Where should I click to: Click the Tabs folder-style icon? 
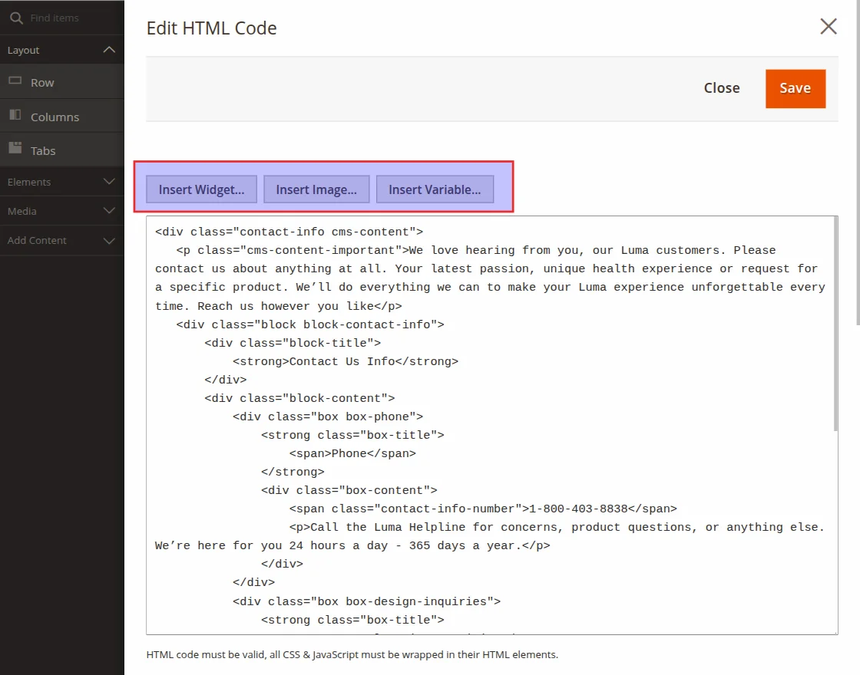coord(15,149)
